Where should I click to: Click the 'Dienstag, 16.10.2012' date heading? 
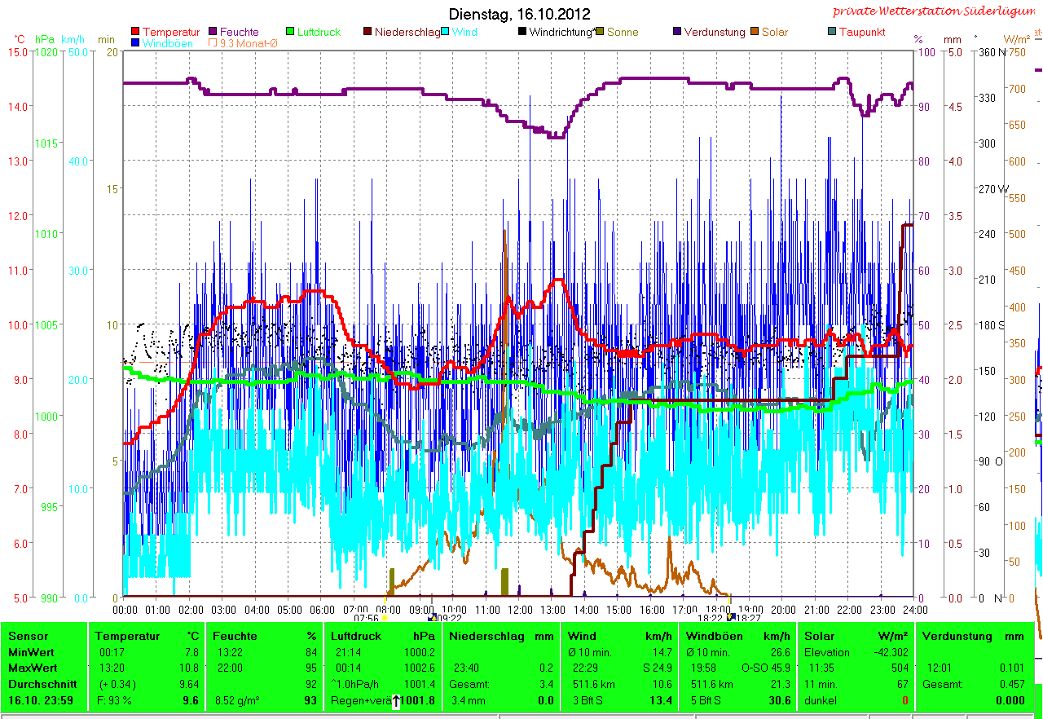pos(520,14)
